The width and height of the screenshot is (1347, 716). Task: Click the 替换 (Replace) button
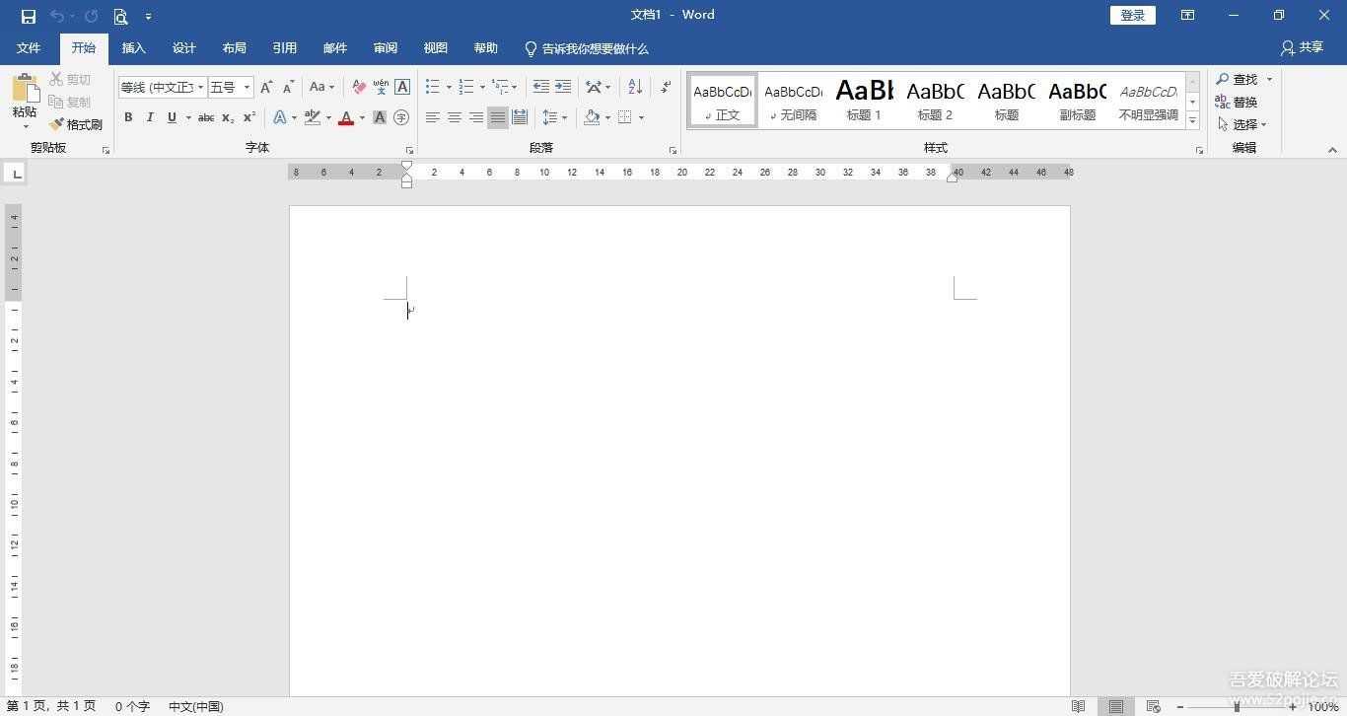(1237, 102)
